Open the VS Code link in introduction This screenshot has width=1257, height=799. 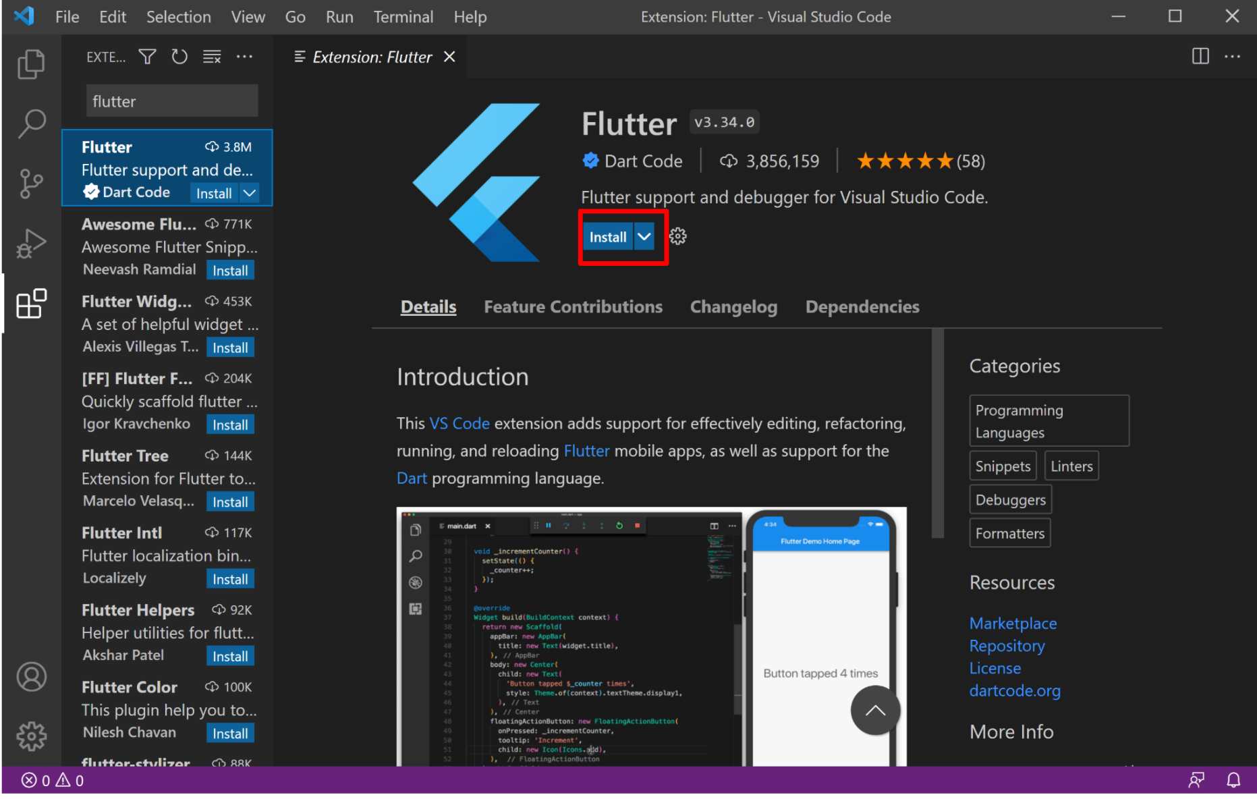459,424
